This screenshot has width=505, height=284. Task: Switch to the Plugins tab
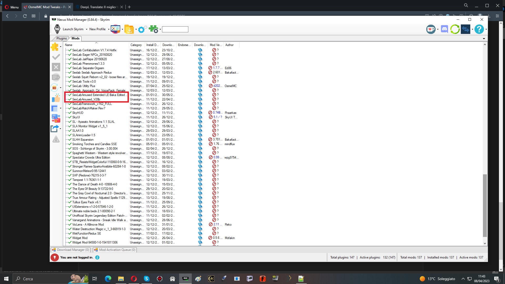[x=62, y=38]
